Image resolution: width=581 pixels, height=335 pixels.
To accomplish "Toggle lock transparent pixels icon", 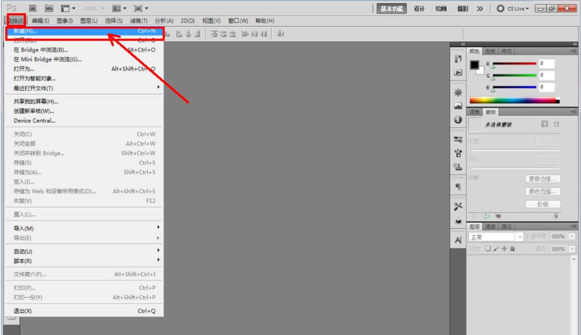I will click(487, 248).
